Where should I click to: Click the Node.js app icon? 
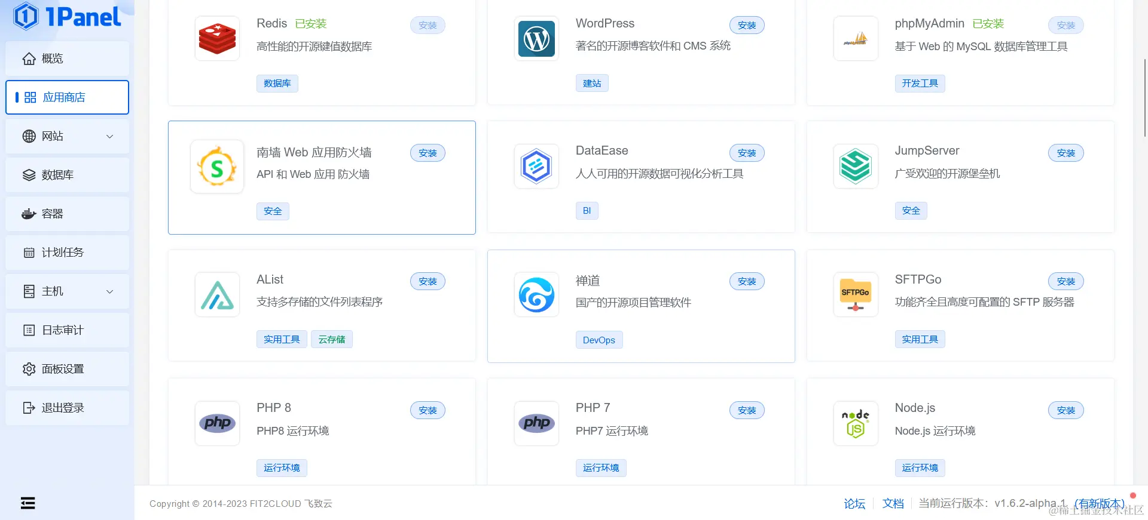856,423
